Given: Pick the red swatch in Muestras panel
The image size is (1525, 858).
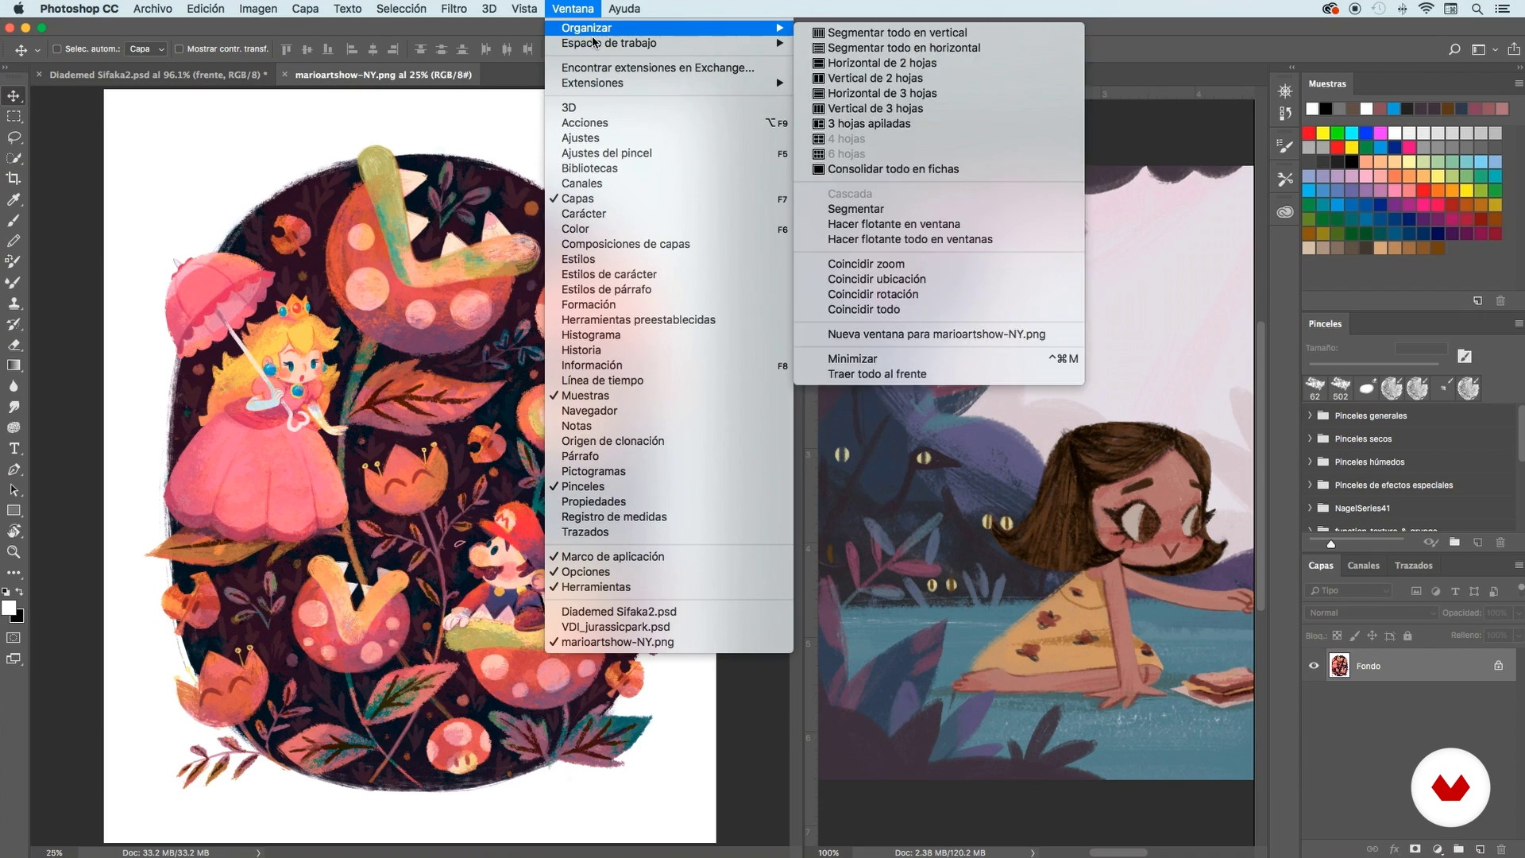Looking at the screenshot, I should click(1309, 133).
